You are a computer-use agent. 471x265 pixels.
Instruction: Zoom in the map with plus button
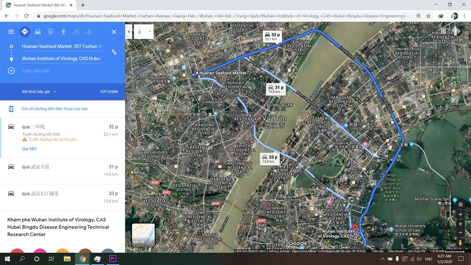460,224
